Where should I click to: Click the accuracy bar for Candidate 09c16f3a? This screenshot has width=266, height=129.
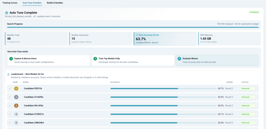(163, 106)
